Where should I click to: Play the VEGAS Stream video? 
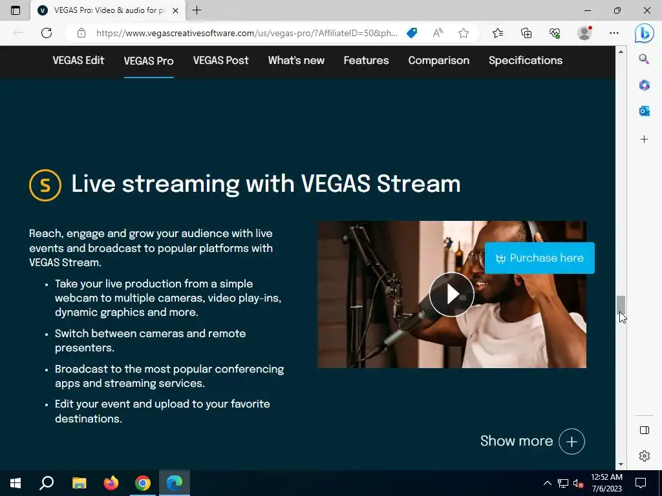tap(452, 294)
